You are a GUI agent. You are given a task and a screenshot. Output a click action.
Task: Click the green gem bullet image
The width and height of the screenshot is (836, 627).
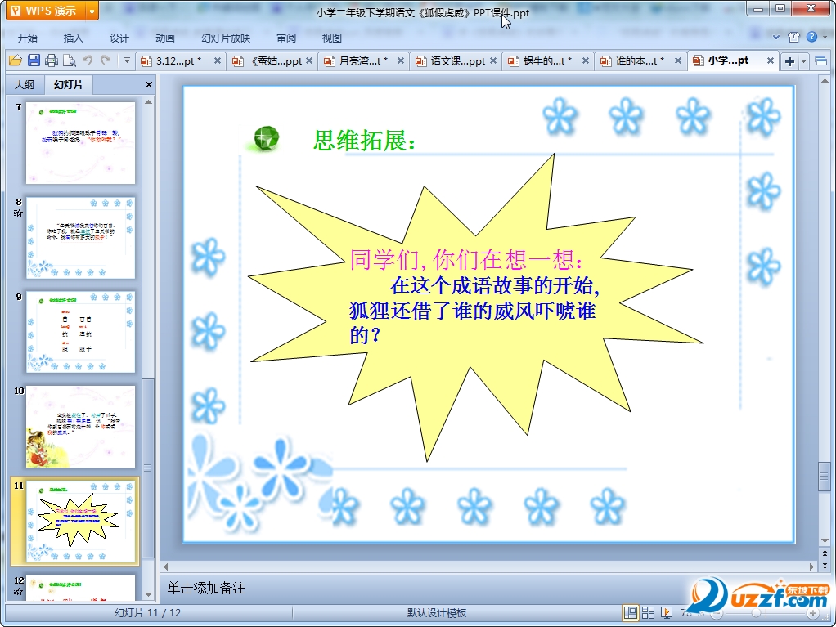pos(266,138)
